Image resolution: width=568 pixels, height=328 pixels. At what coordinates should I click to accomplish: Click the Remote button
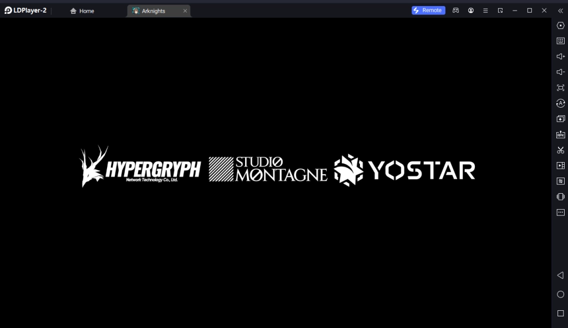[x=428, y=11]
